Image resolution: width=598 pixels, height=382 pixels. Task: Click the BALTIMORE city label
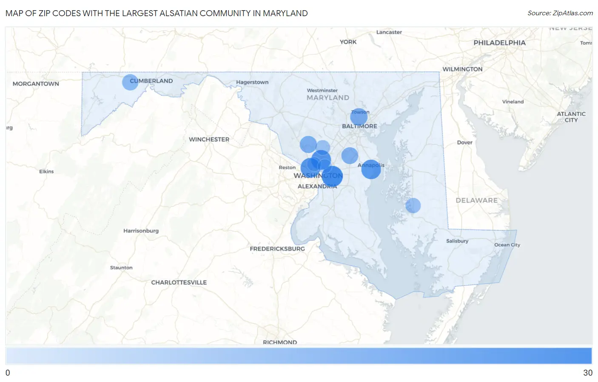(359, 126)
